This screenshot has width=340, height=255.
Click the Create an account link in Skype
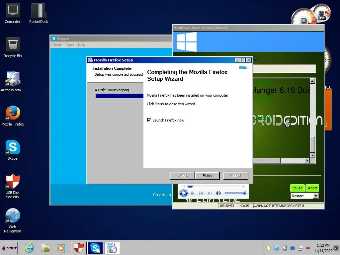162,195
